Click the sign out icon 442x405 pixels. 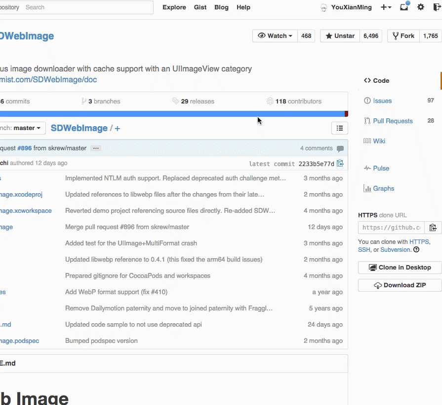coord(437,7)
